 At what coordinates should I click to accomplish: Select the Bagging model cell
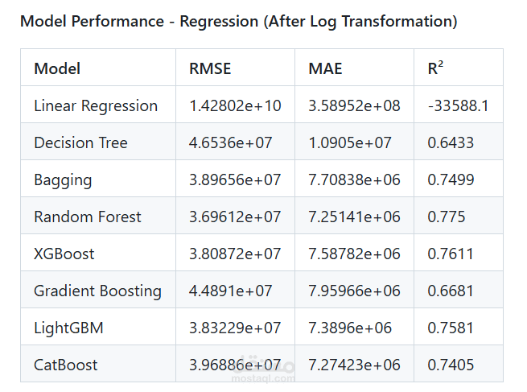[x=63, y=179]
